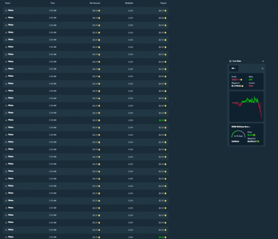Click the Bet Amount column header
Image resolution: width=278 pixels, height=239 pixels.
coord(95,3)
